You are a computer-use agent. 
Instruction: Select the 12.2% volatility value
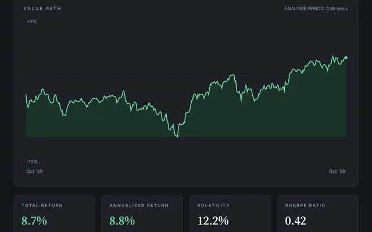pos(213,220)
